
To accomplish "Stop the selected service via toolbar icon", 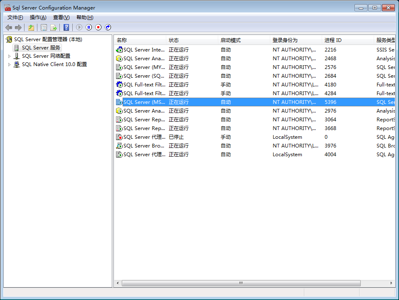I will [99, 27].
